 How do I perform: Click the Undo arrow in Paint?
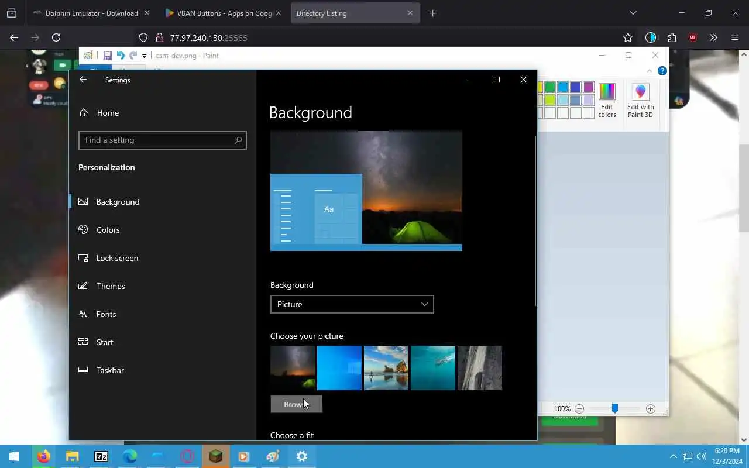tap(121, 56)
